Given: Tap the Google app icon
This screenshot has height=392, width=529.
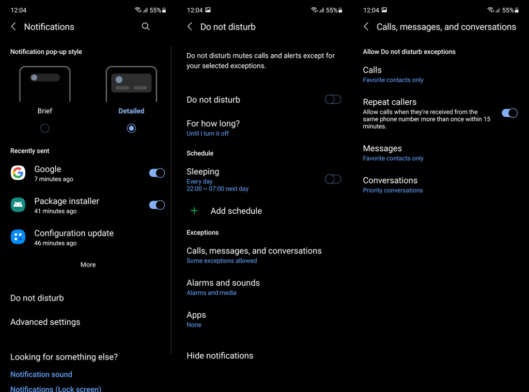Looking at the screenshot, I should pos(18,173).
